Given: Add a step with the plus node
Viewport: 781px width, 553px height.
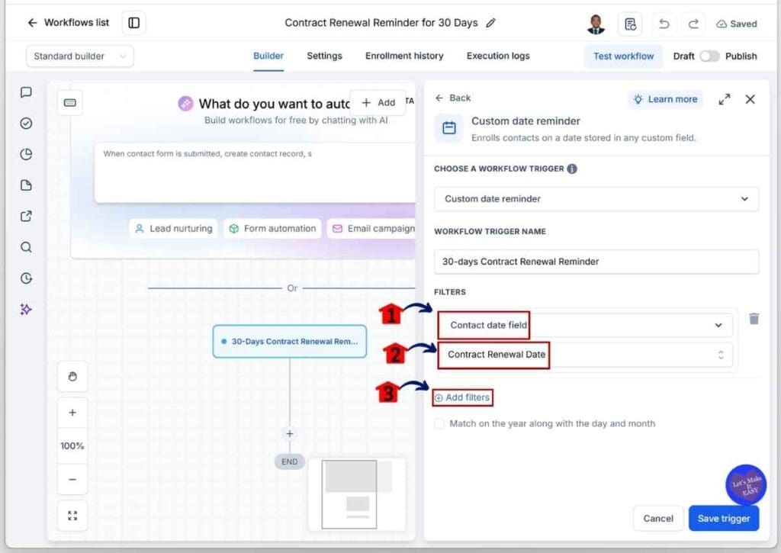Looking at the screenshot, I should click(x=289, y=434).
